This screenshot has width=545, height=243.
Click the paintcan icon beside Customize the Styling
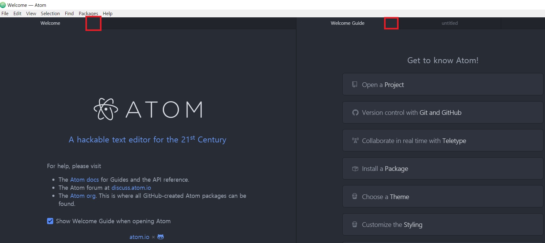(x=355, y=224)
